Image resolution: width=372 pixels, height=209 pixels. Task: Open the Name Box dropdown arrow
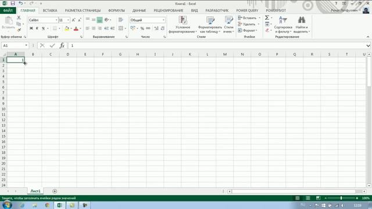(26, 45)
